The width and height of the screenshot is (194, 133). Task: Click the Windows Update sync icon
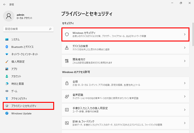7,113
